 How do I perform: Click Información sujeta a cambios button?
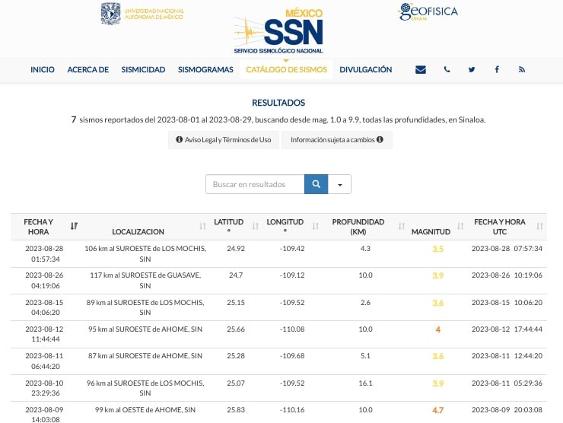(x=337, y=140)
